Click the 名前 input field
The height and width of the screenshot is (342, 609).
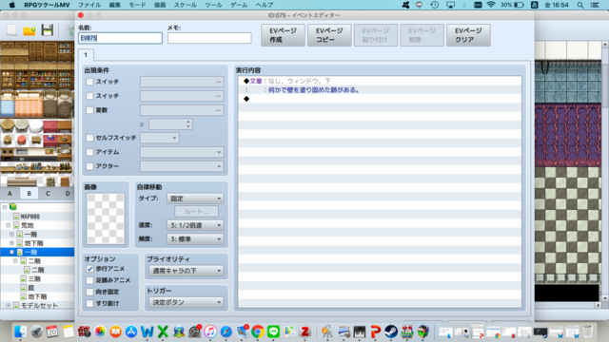click(121, 38)
